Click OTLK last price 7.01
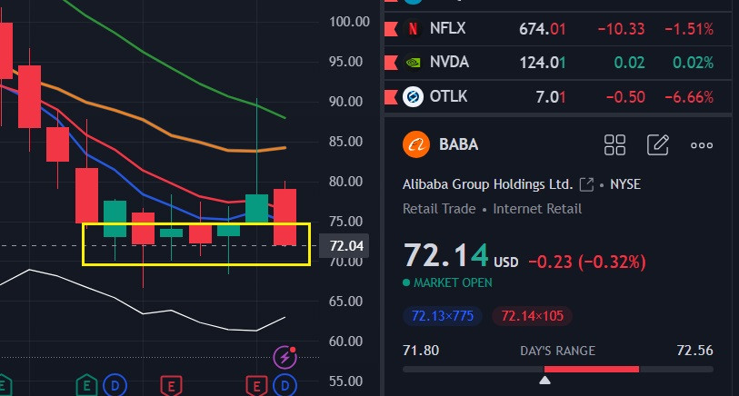Image resolution: width=739 pixels, height=396 pixels. pyautogui.click(x=551, y=97)
